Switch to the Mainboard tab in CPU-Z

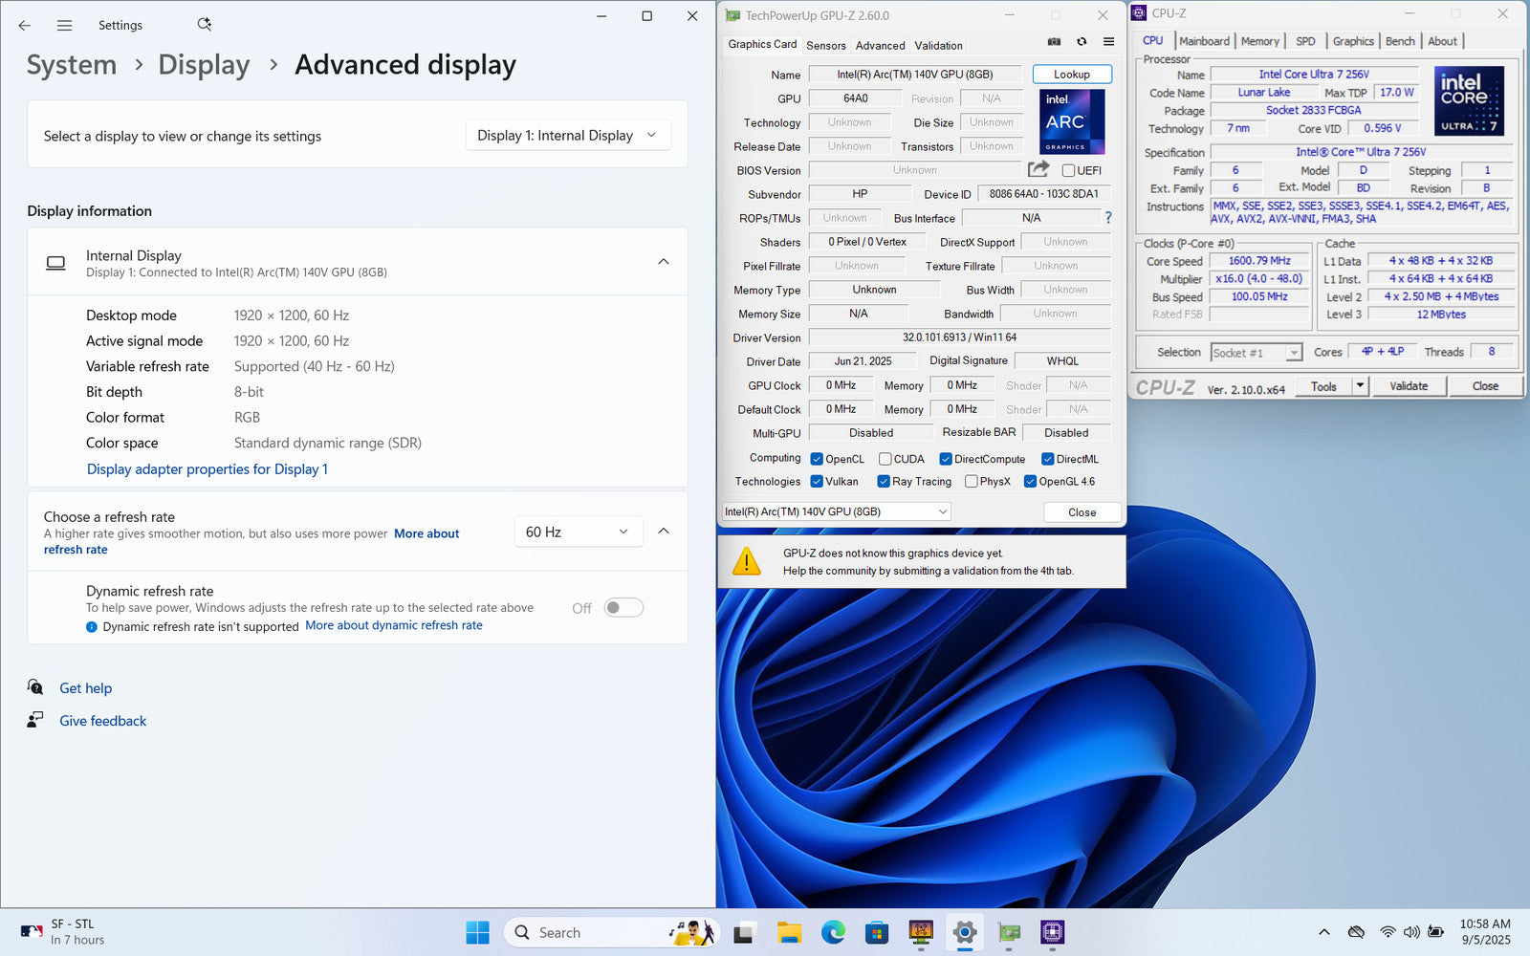point(1204,41)
